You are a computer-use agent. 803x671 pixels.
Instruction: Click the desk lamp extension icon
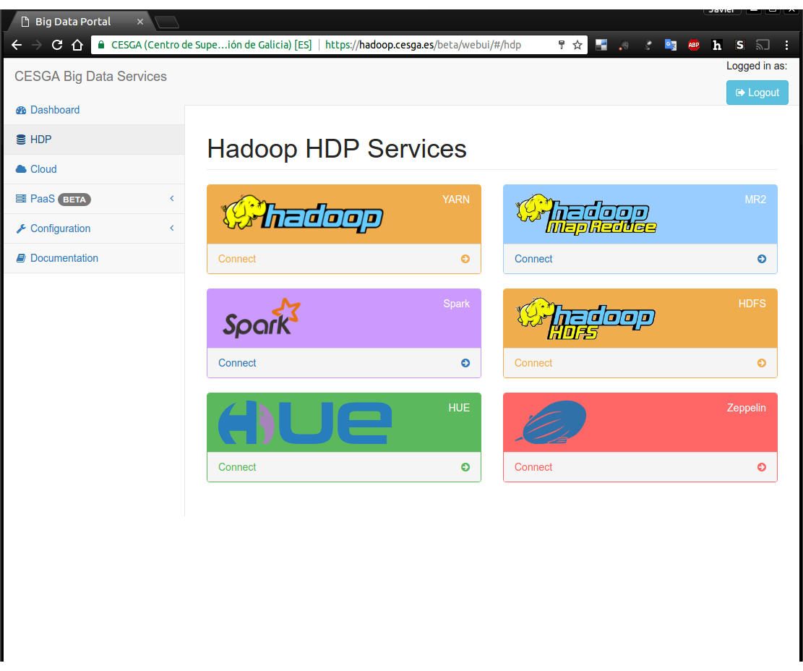(648, 45)
